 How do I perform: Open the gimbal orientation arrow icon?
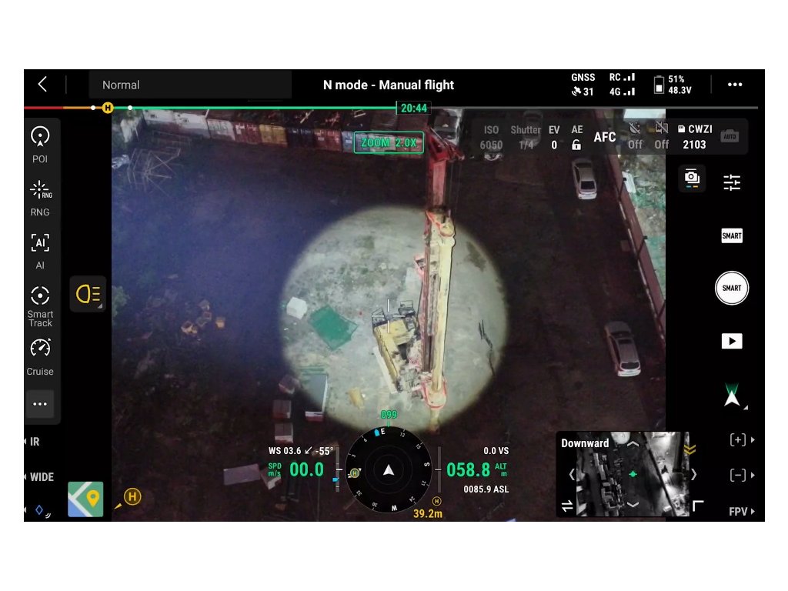click(x=733, y=395)
